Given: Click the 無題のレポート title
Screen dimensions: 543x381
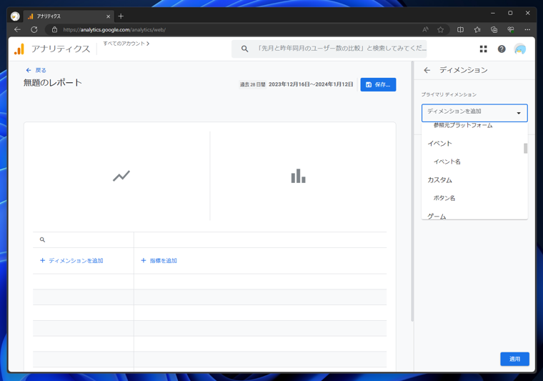Looking at the screenshot, I should point(53,83).
